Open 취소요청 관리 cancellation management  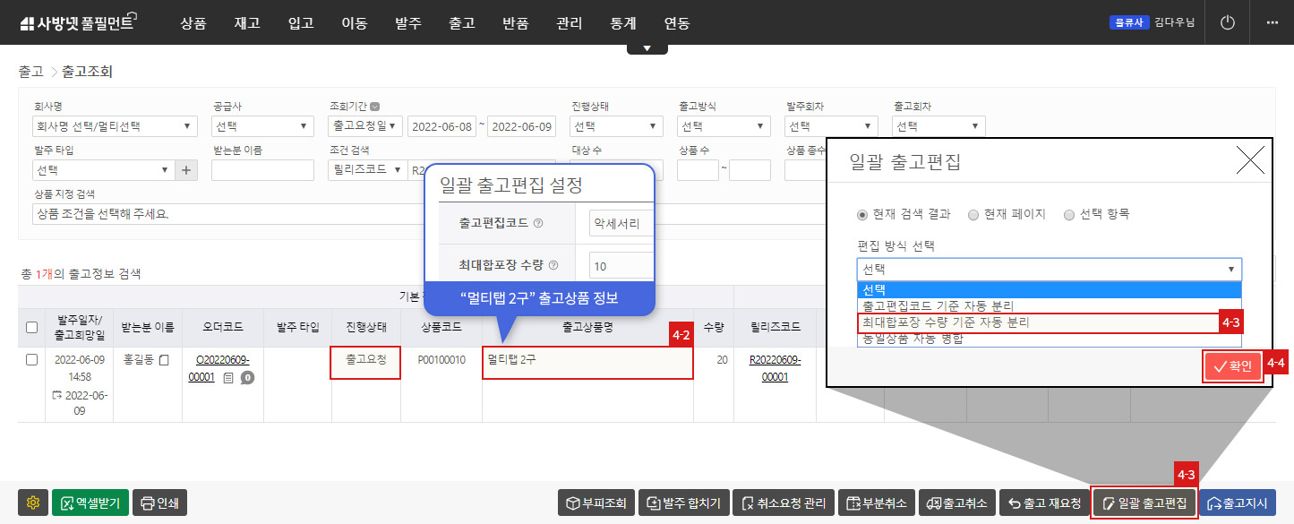pyautogui.click(x=783, y=502)
